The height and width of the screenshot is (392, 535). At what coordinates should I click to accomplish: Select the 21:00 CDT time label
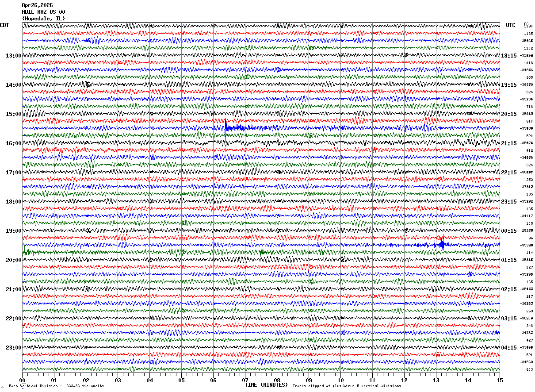(x=14, y=289)
